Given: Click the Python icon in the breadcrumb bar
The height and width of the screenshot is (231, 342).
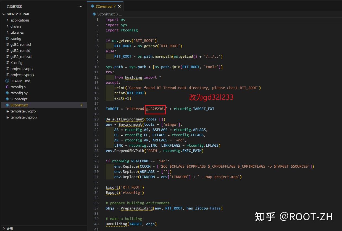Looking at the screenshot, I should click(94, 14).
